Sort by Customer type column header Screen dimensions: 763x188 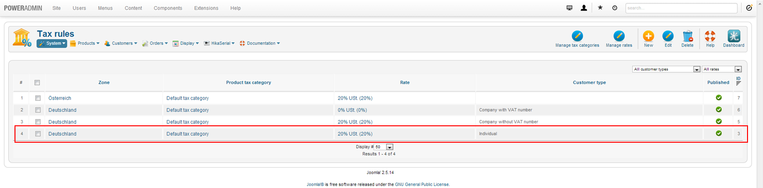click(590, 82)
